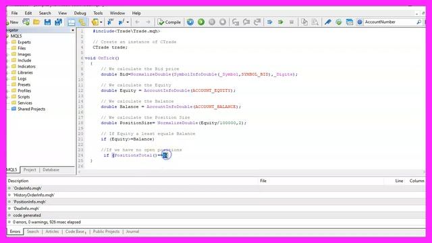Click the New file toolbar button
The width and height of the screenshot is (432, 243).
[x=12, y=22]
